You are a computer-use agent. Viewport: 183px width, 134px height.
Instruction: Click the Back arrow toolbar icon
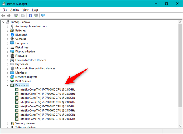point(3,16)
